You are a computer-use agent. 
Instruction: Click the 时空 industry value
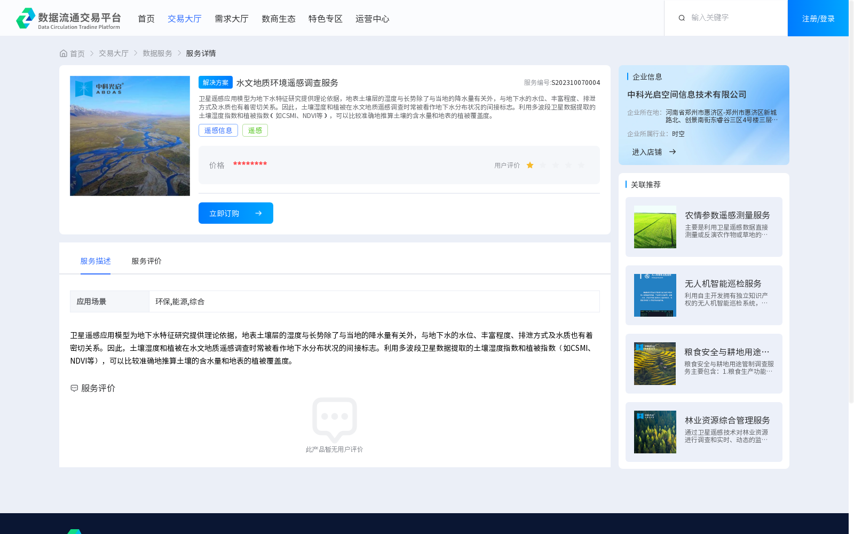[678, 134]
